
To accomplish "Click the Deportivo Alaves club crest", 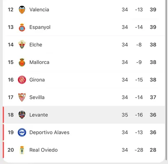I will (22, 132).
